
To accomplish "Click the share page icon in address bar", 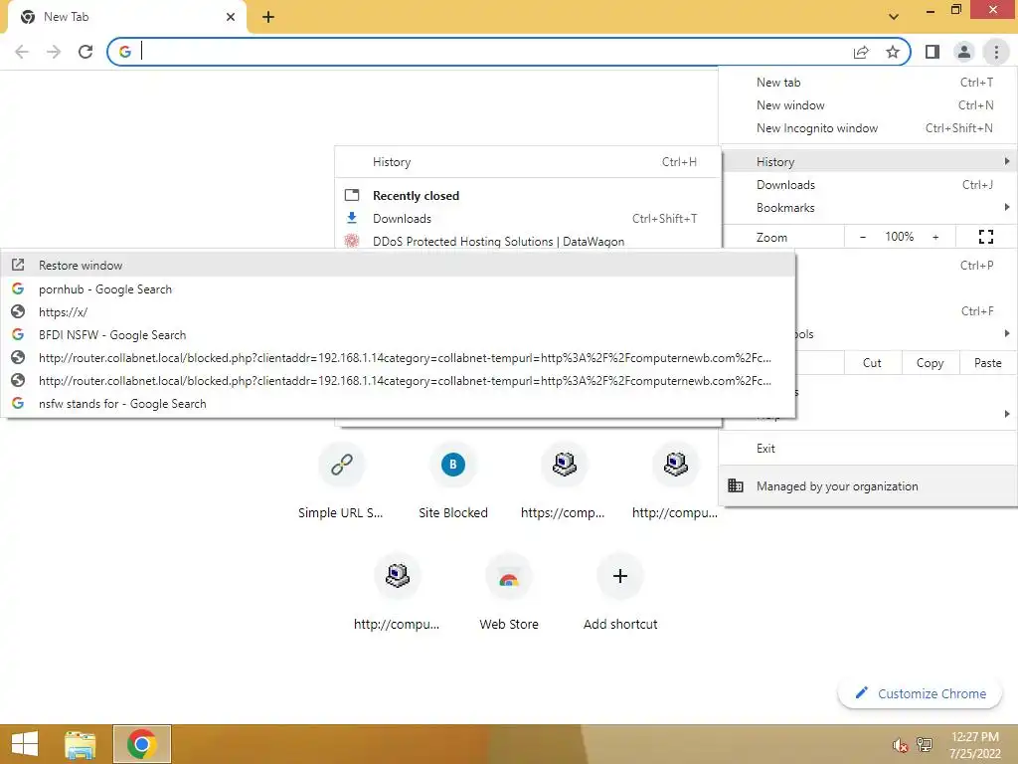I will [861, 52].
